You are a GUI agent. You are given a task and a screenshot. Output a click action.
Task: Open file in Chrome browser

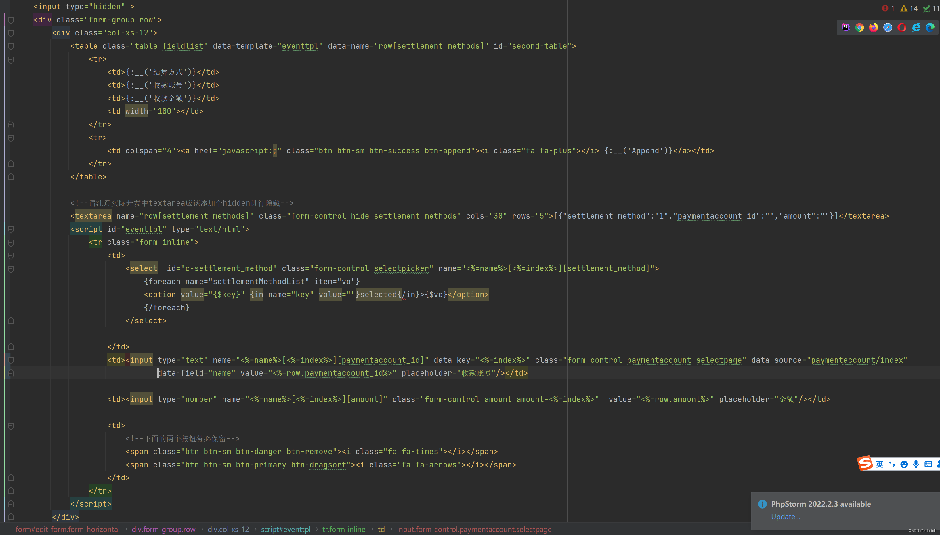(x=859, y=28)
